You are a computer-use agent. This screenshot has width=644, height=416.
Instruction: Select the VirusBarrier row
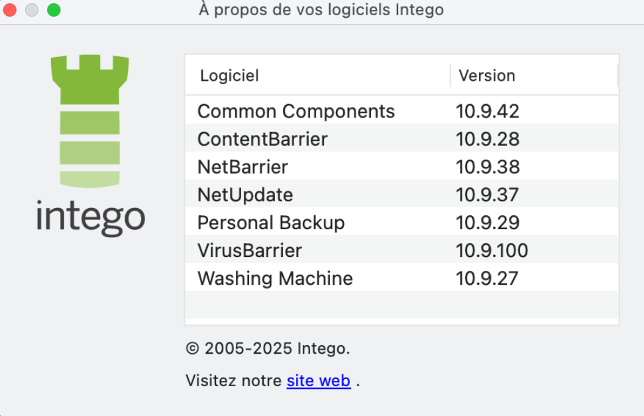[250, 250]
